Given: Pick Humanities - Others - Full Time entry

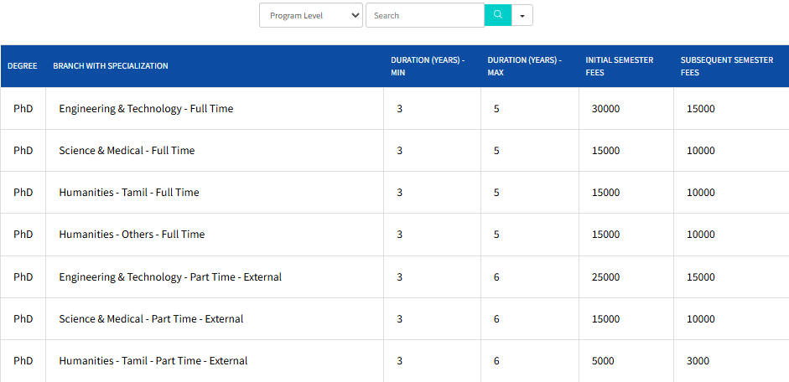Looking at the screenshot, I should click(132, 235).
